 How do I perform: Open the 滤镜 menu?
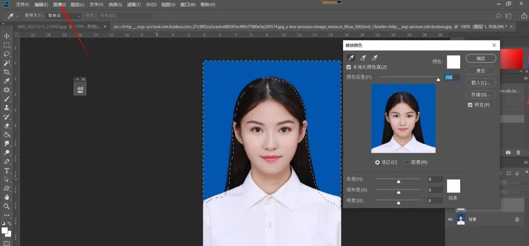point(134,4)
